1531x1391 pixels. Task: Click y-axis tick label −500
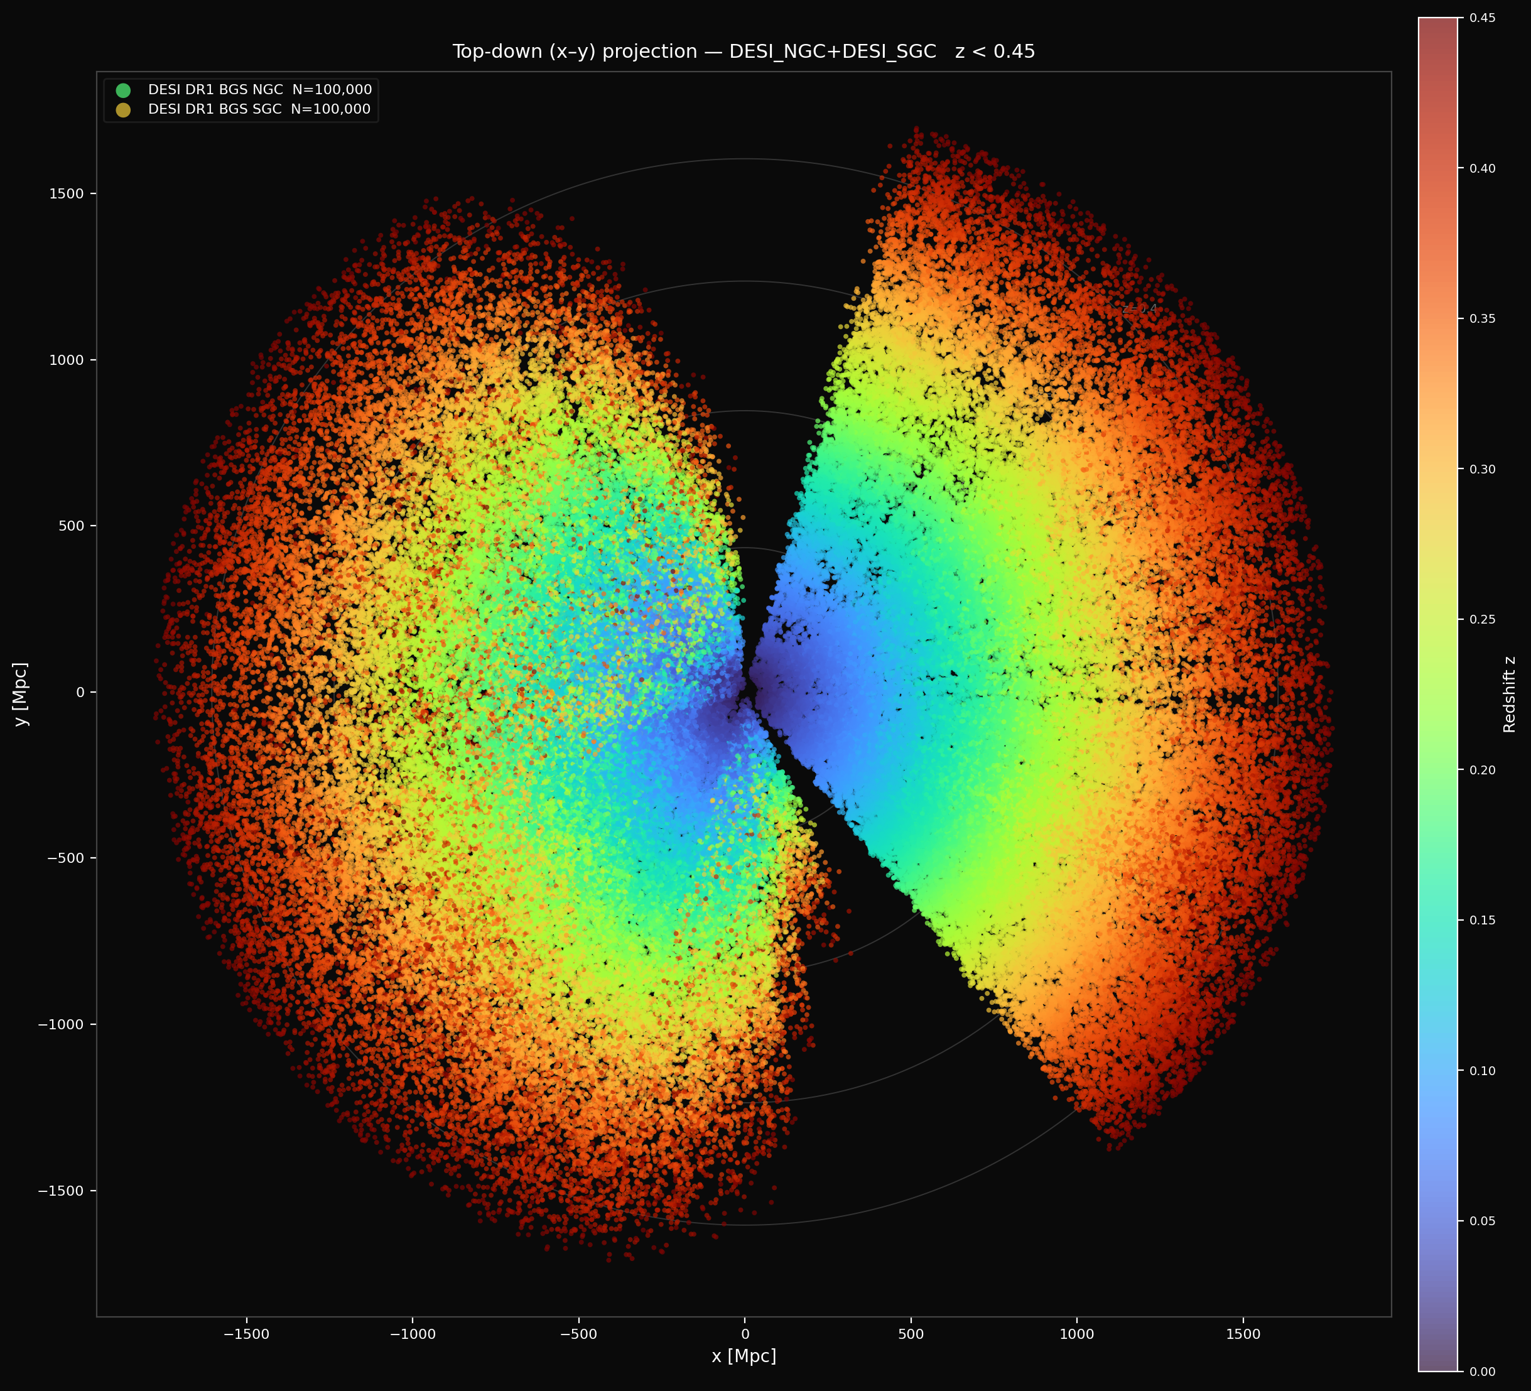65,858
